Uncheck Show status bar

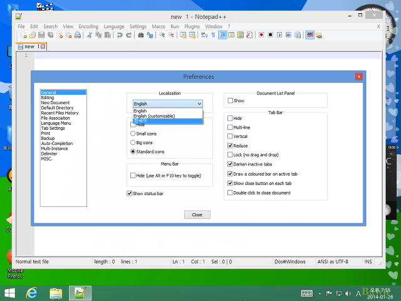tap(130, 193)
